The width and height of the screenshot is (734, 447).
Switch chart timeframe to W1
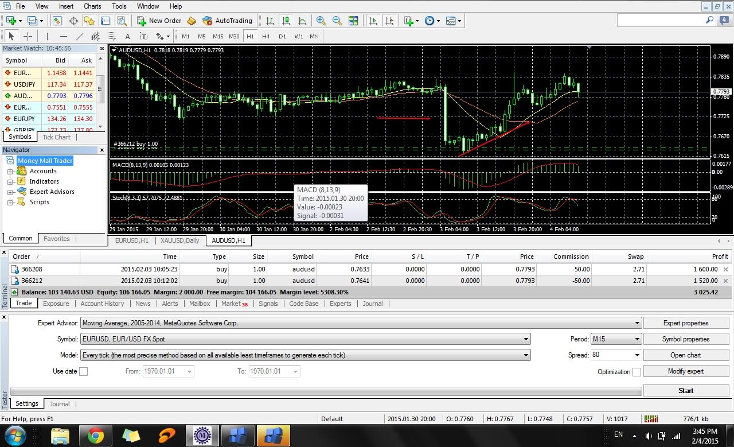[298, 36]
